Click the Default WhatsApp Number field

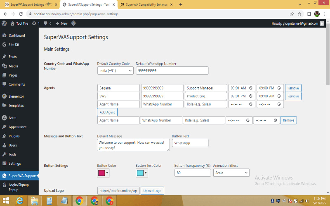(172, 70)
